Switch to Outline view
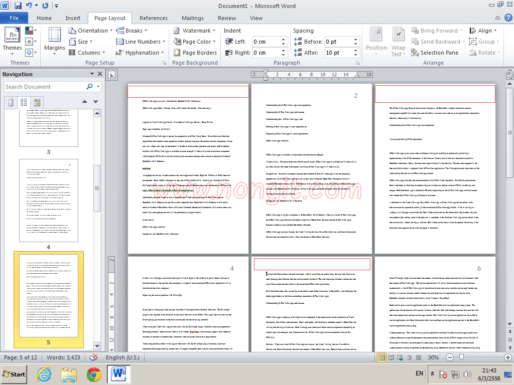 410,357
